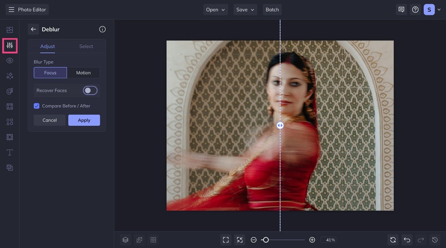Click the zoom slider handle

tap(266, 240)
